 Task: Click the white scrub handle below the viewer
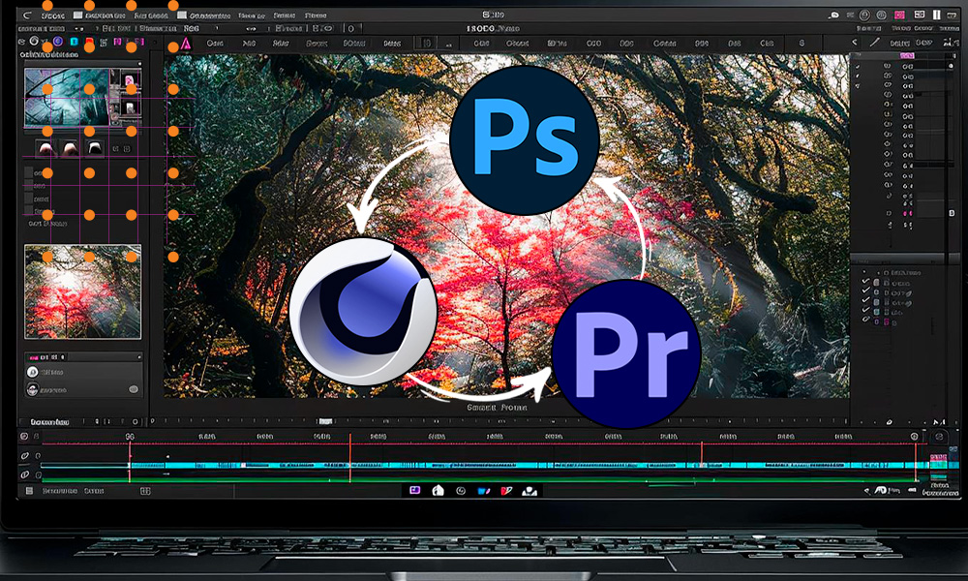click(325, 421)
